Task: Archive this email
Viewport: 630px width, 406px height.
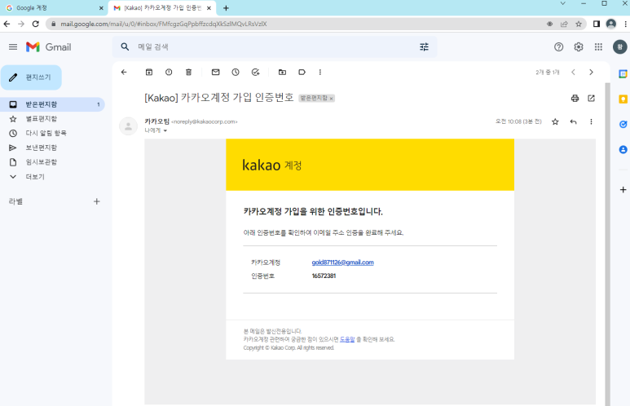Action: tap(149, 73)
